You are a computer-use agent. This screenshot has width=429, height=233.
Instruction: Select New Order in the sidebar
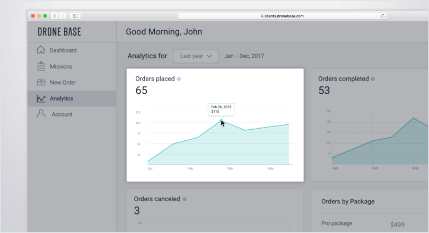click(63, 83)
